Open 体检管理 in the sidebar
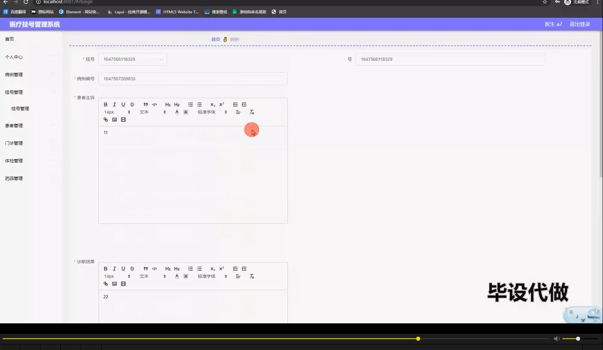Screen dimensions: 603x350 point(14,161)
